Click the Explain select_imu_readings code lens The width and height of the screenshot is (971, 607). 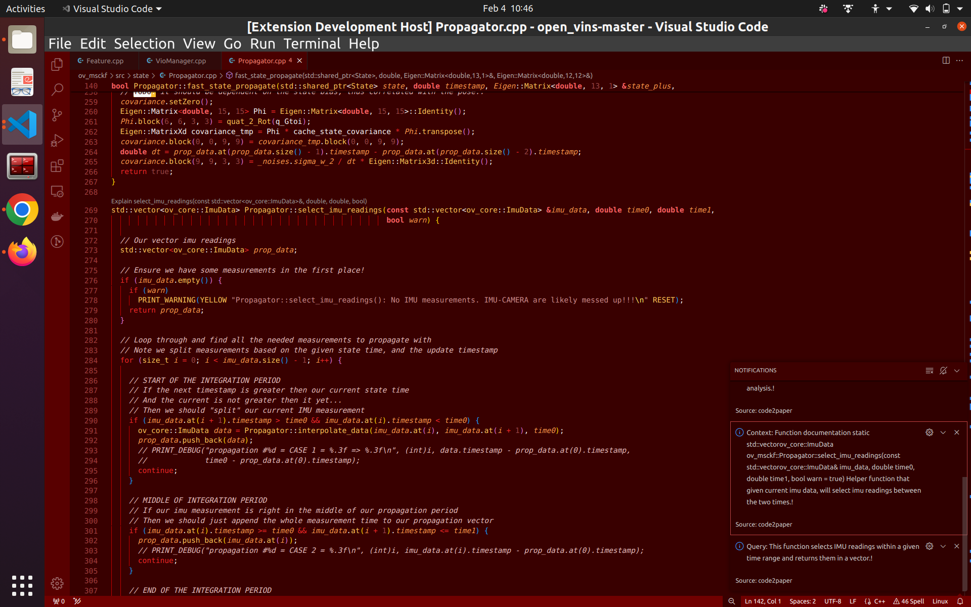pos(239,201)
